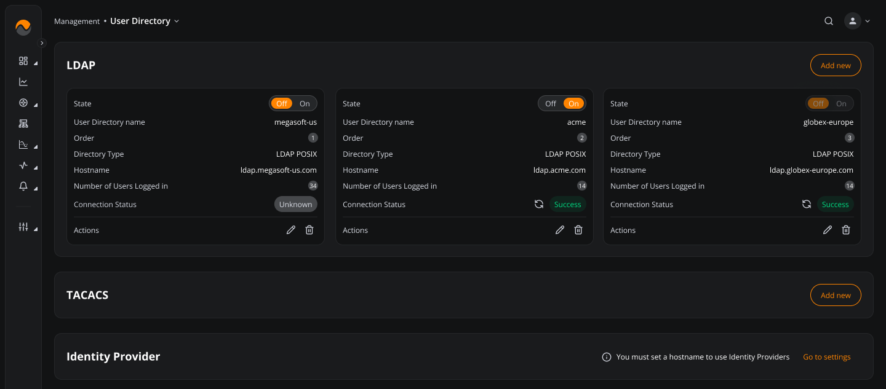This screenshot has width=886, height=389.
Task: Open the notifications bell in sidebar
Action: (x=23, y=186)
